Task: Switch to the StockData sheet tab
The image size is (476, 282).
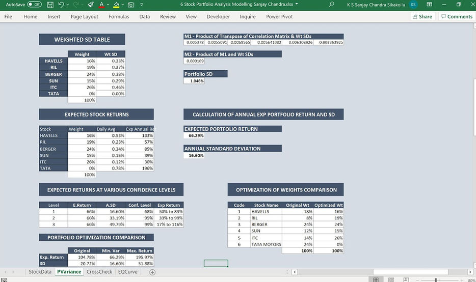Action: 40,272
